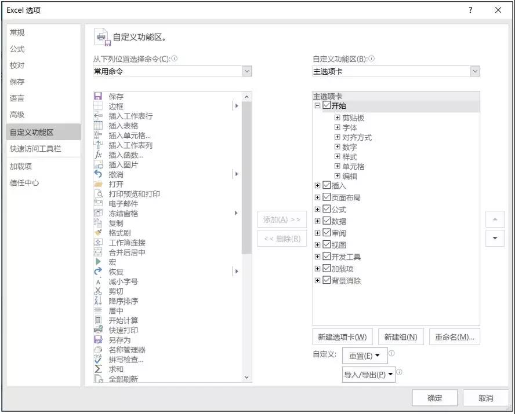Select the 格式刷 format painter icon
Viewport: 515px width, 414px height.
(97, 232)
